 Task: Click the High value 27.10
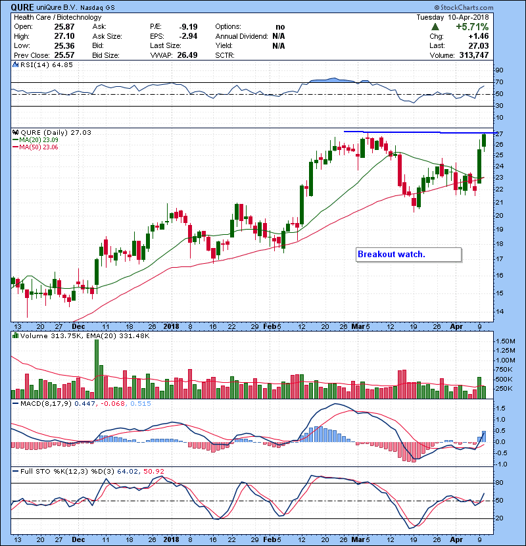(x=64, y=36)
